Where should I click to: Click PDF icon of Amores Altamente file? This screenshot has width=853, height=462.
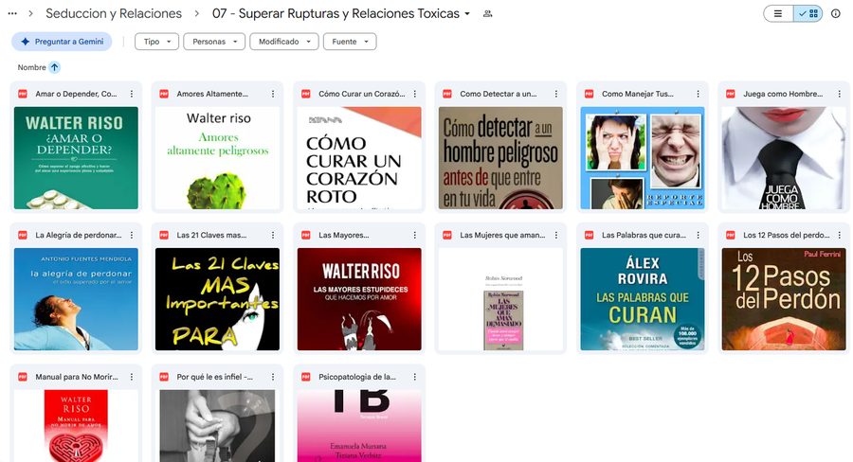coord(164,94)
